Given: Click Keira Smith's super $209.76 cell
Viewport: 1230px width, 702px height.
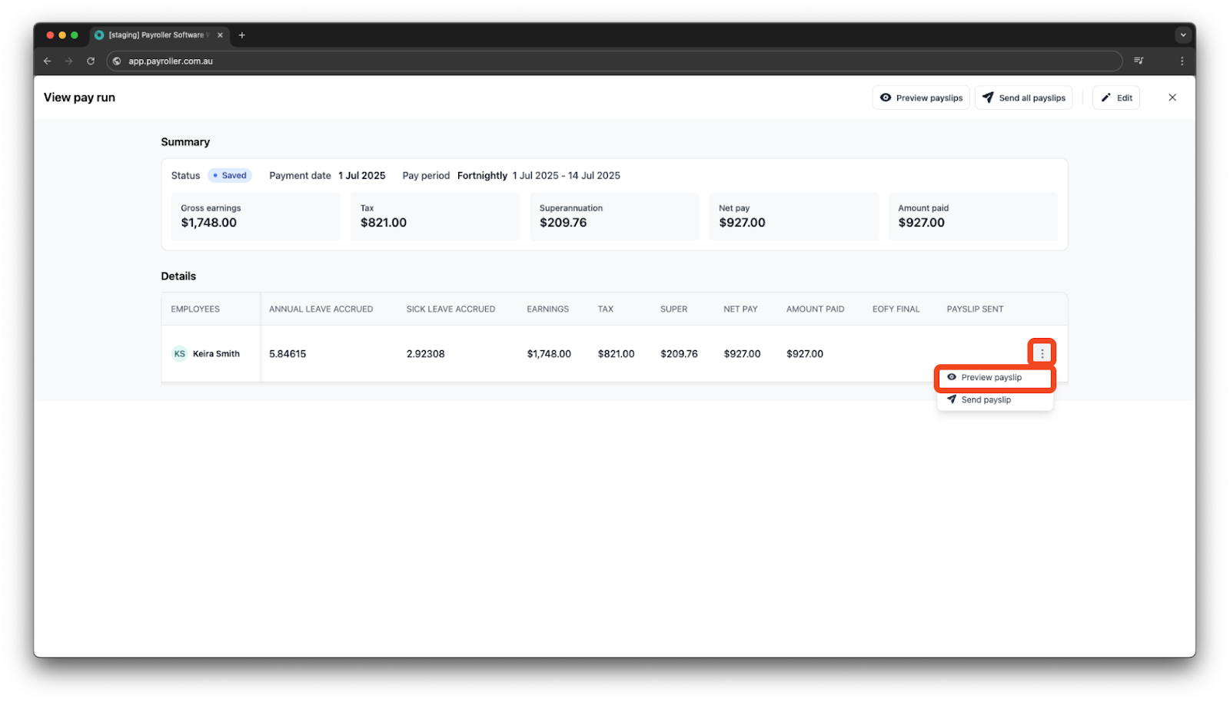Looking at the screenshot, I should (x=679, y=354).
